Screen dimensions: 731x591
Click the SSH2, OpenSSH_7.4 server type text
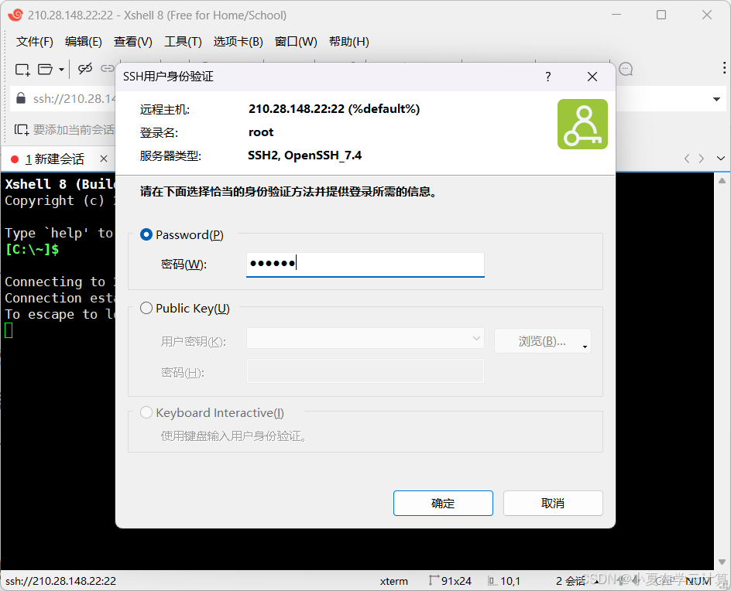[x=304, y=155]
